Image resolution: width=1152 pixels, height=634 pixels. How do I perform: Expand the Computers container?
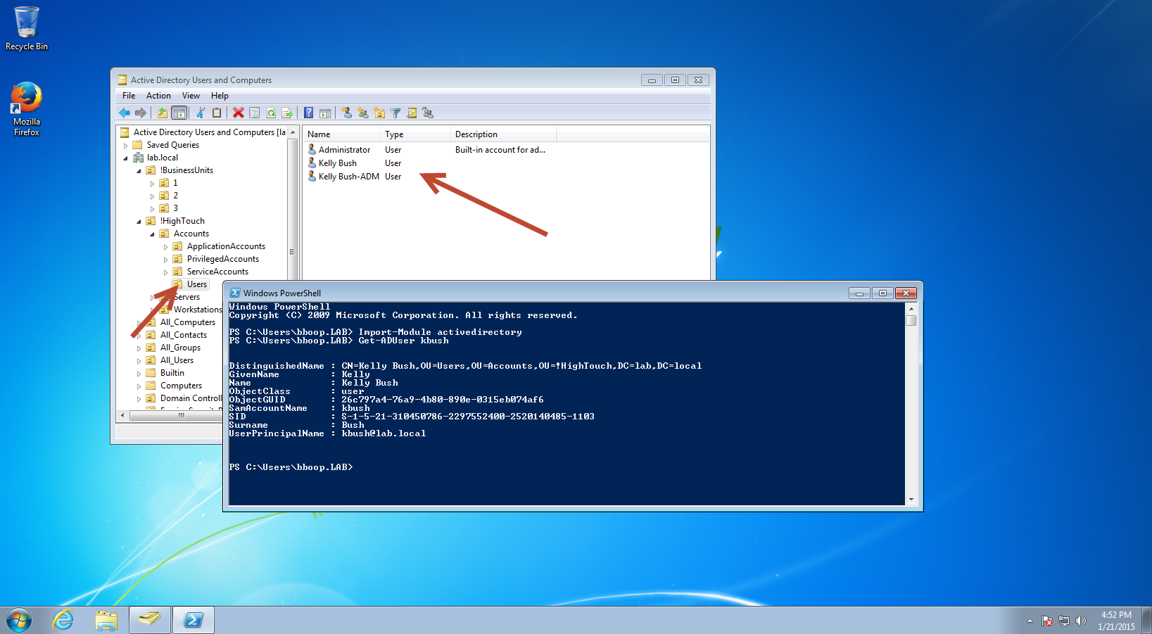pyautogui.click(x=139, y=386)
